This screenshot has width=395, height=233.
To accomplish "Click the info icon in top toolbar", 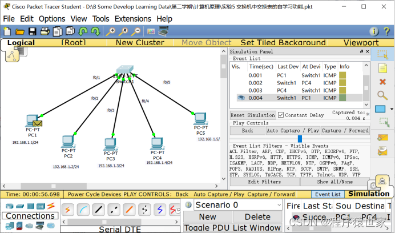I will (x=374, y=31).
